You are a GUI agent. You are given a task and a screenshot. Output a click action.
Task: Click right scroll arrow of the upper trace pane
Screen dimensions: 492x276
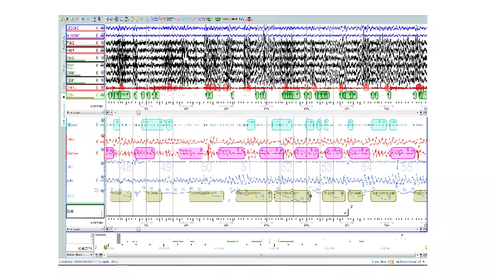[x=417, y=113]
